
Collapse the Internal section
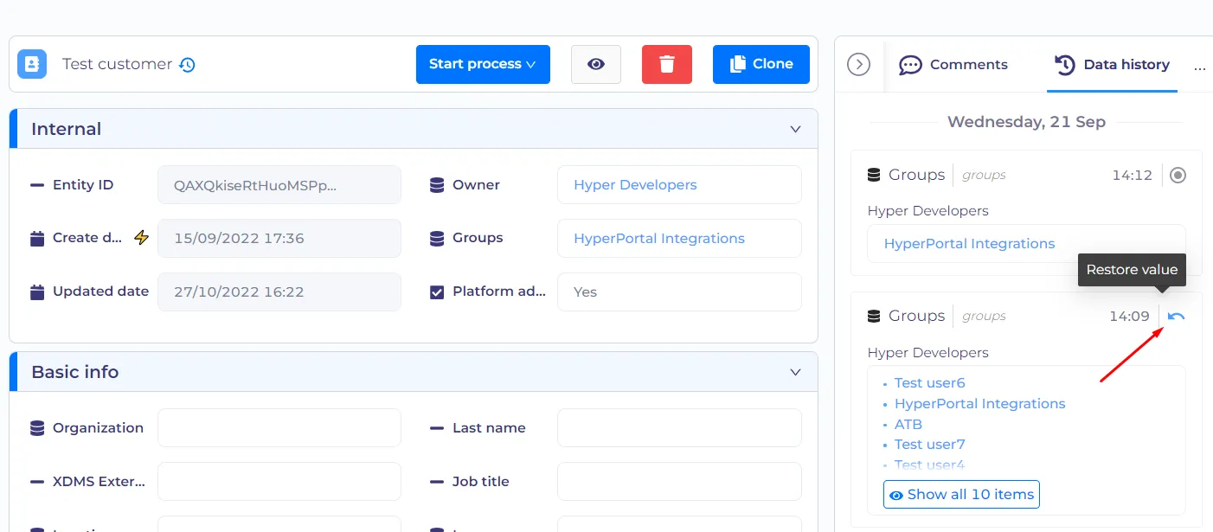(x=795, y=129)
